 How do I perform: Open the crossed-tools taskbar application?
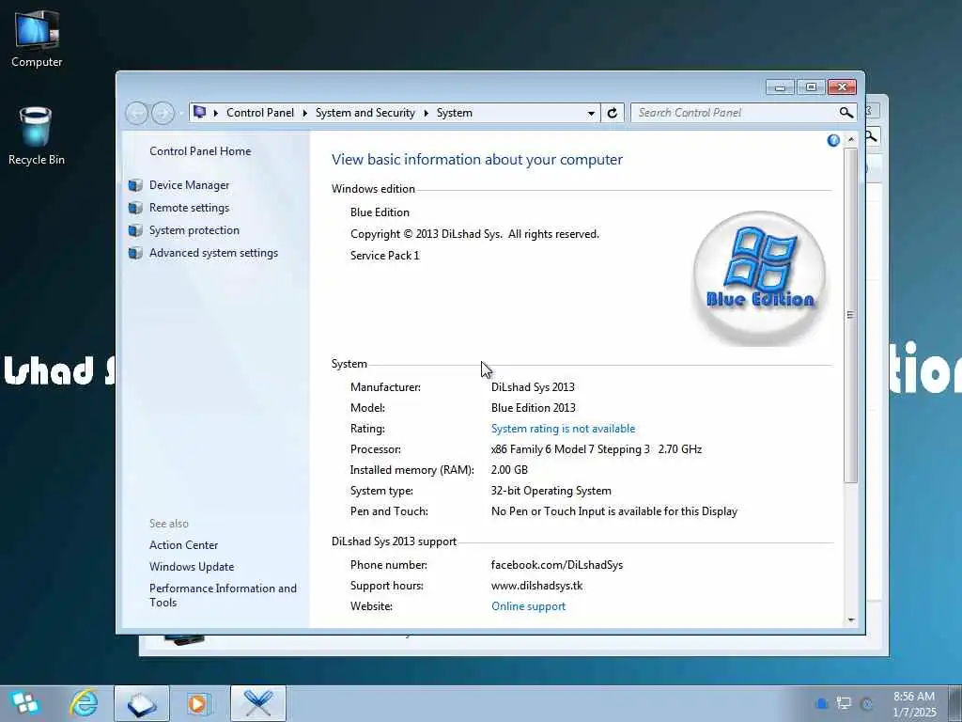click(258, 703)
